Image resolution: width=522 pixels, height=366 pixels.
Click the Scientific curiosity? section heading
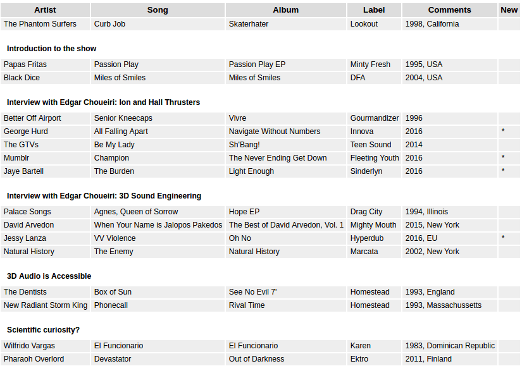[x=43, y=330]
